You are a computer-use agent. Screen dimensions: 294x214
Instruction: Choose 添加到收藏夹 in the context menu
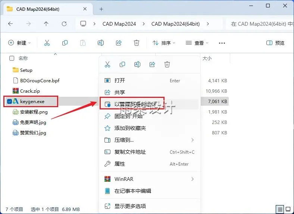pos(150,128)
